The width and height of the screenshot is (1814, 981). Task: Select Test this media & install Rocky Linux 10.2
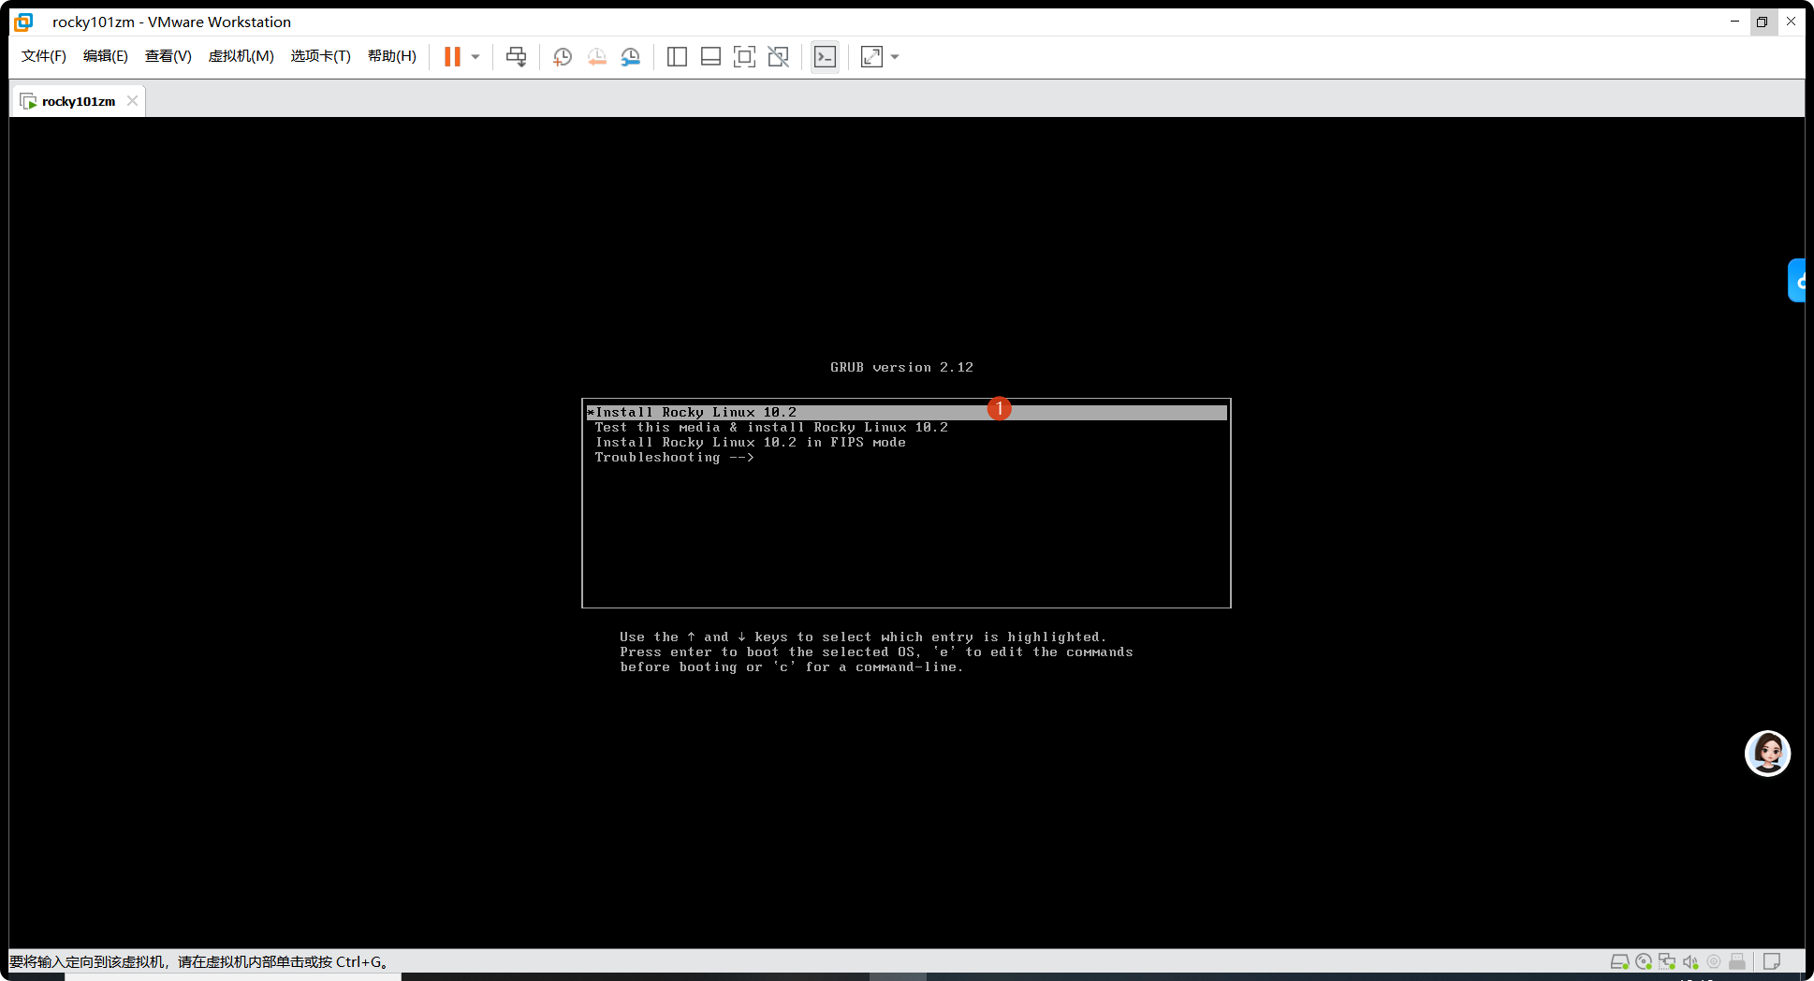tap(771, 428)
